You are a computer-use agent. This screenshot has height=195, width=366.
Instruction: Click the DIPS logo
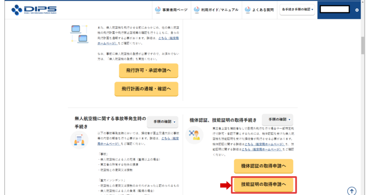[x=34, y=10]
